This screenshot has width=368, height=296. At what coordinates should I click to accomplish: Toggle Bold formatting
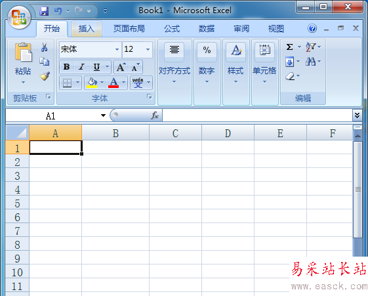coord(67,67)
